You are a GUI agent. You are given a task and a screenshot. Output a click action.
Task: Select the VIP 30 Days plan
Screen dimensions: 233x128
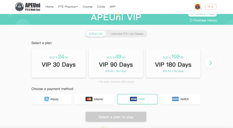point(59,63)
